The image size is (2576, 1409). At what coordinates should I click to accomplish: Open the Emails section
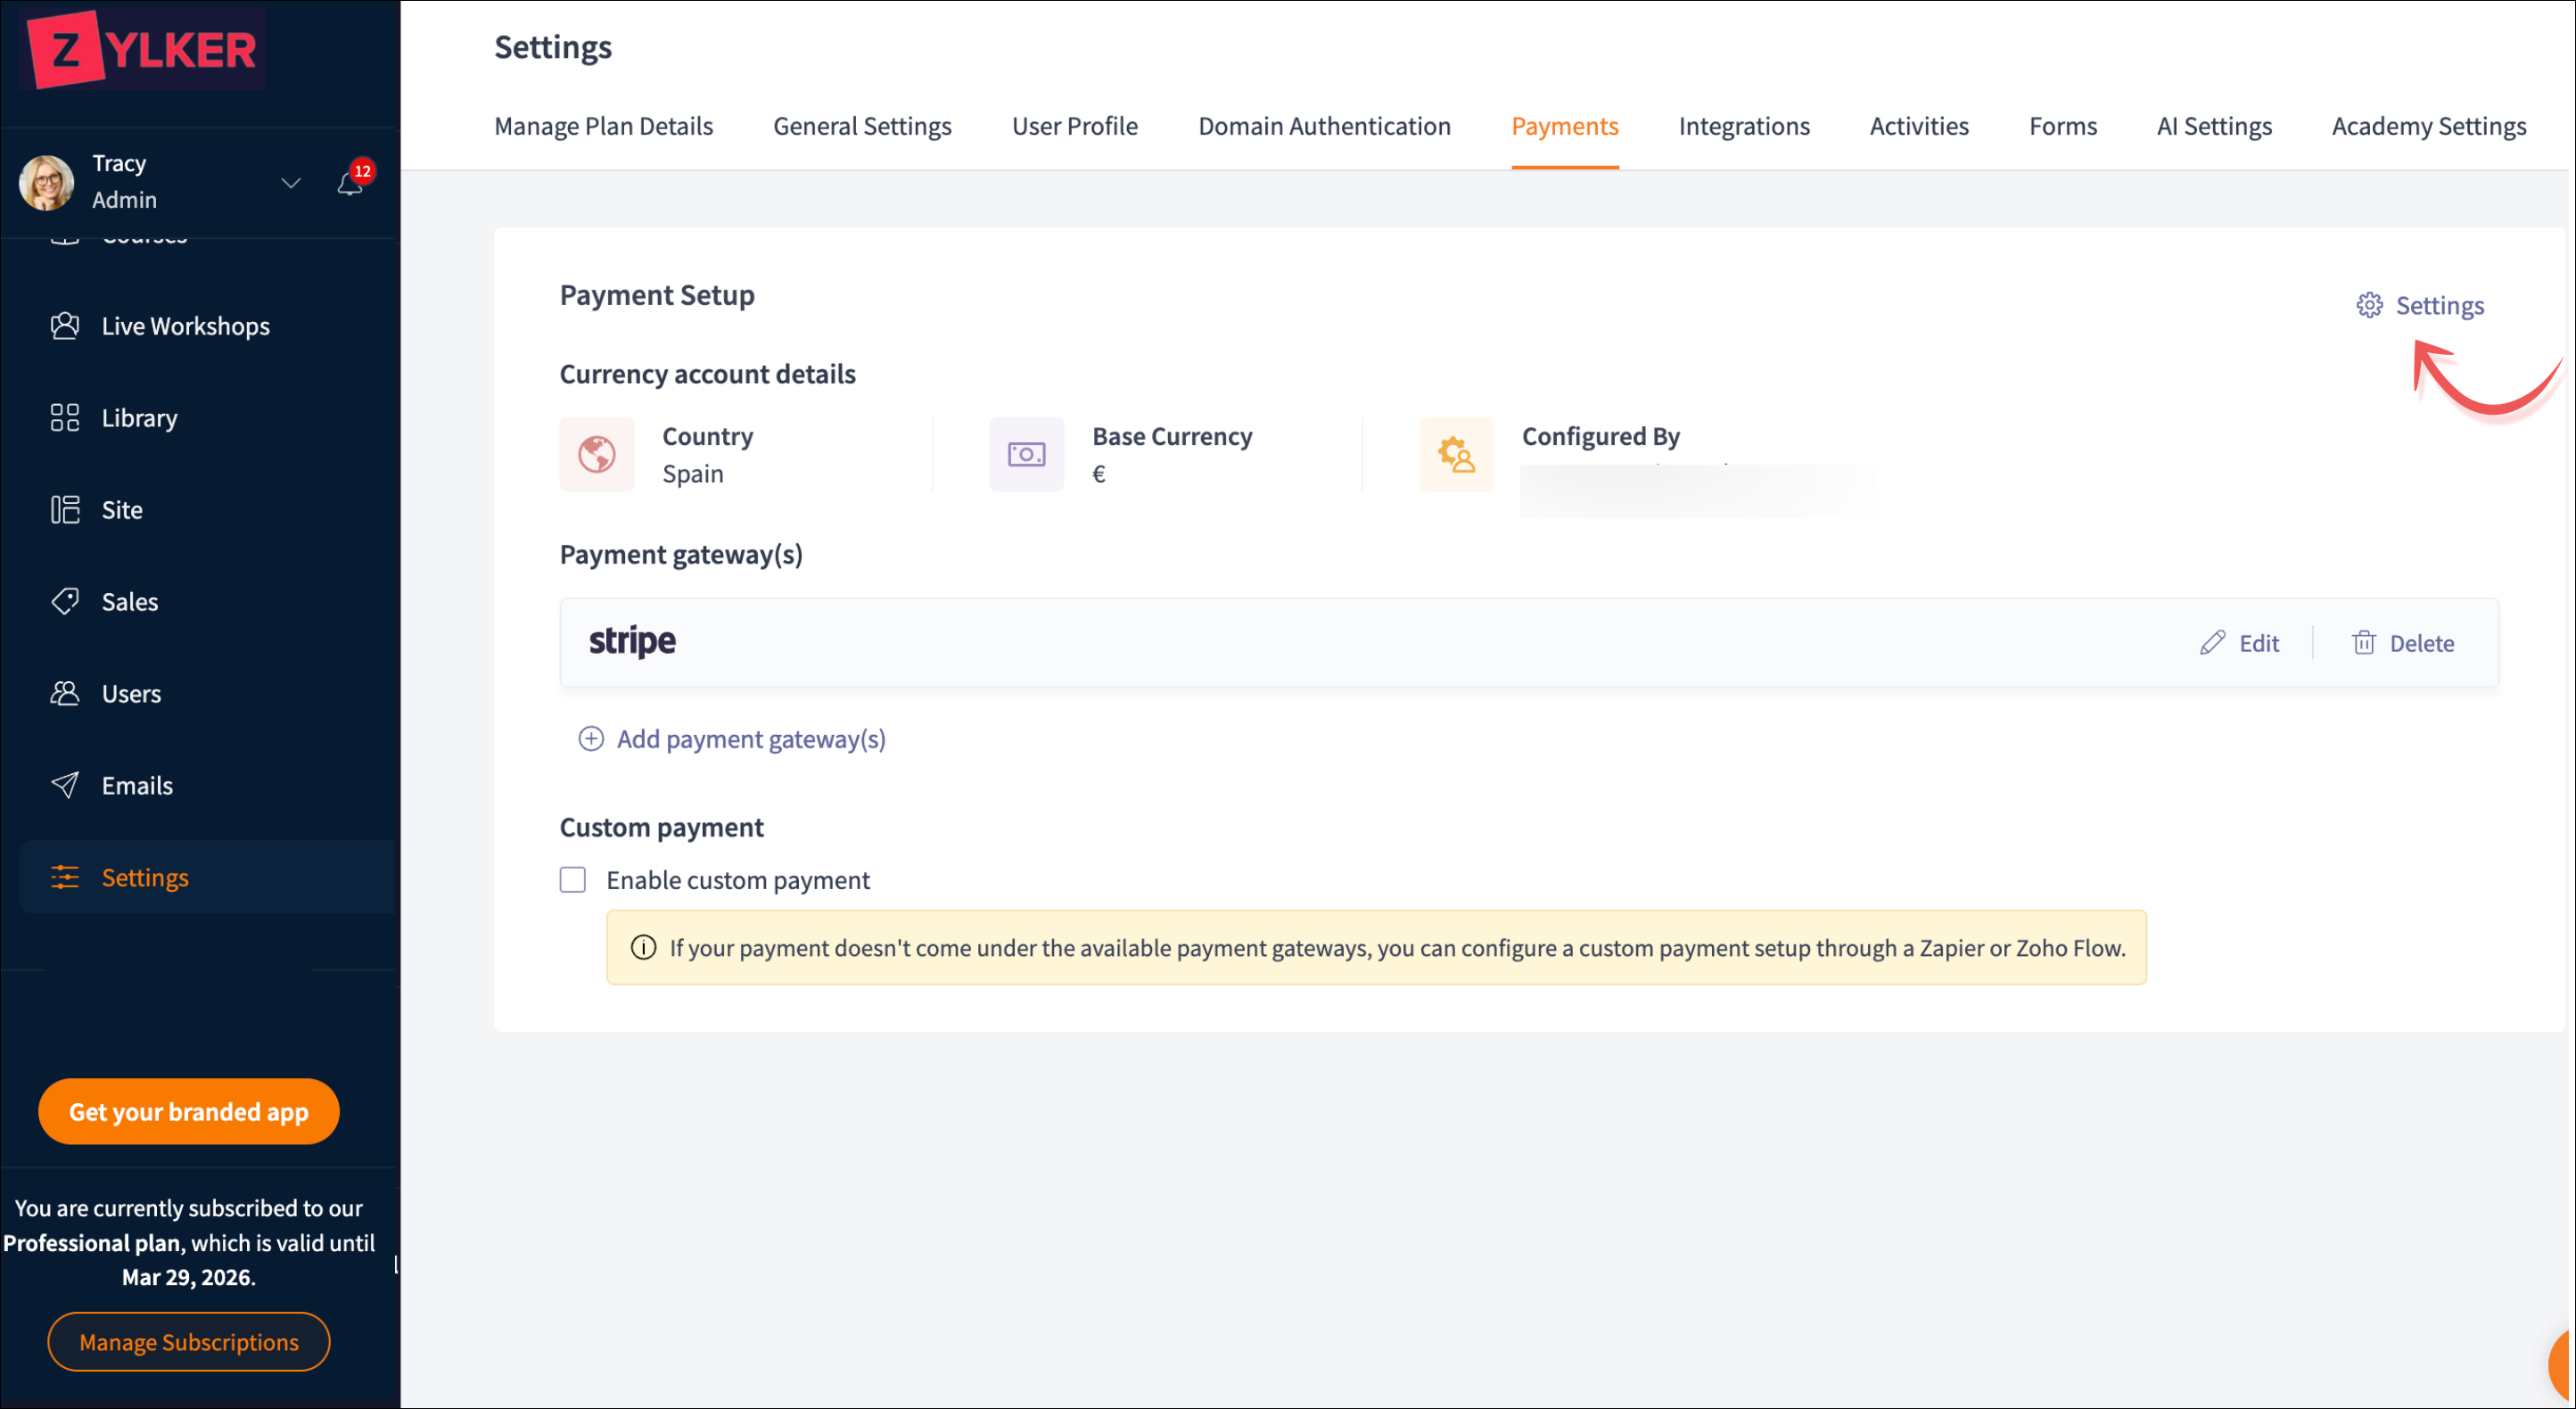[x=137, y=786]
